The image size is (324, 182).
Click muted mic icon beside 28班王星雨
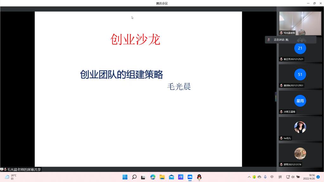pyautogui.click(x=281, y=112)
